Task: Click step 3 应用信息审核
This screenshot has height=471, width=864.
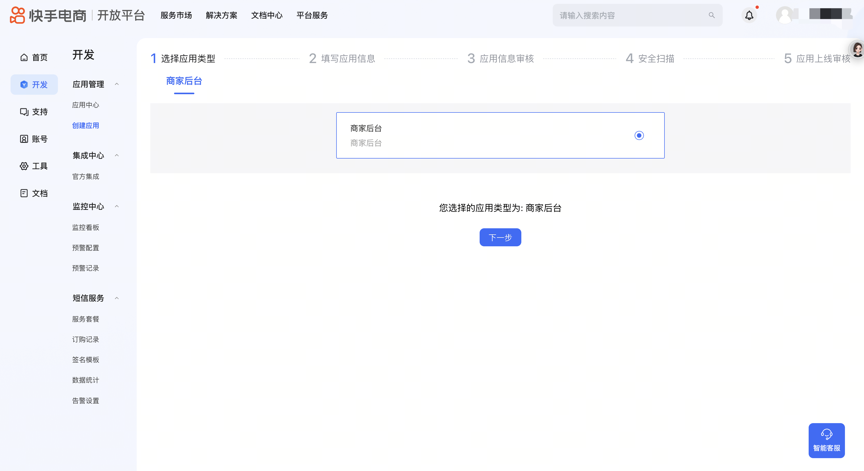Action: click(500, 59)
